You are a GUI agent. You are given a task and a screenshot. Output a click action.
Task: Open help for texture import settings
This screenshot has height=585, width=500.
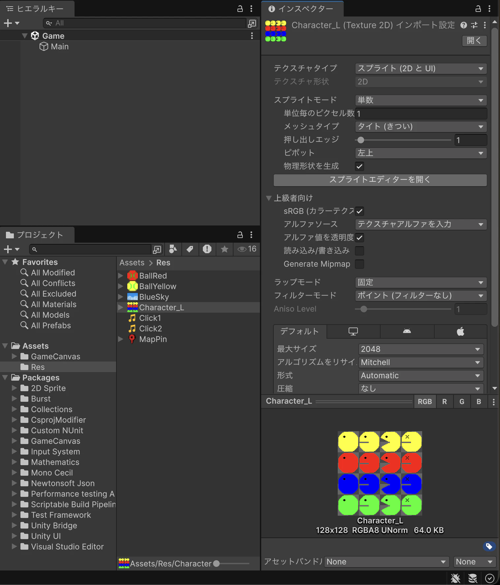(464, 25)
